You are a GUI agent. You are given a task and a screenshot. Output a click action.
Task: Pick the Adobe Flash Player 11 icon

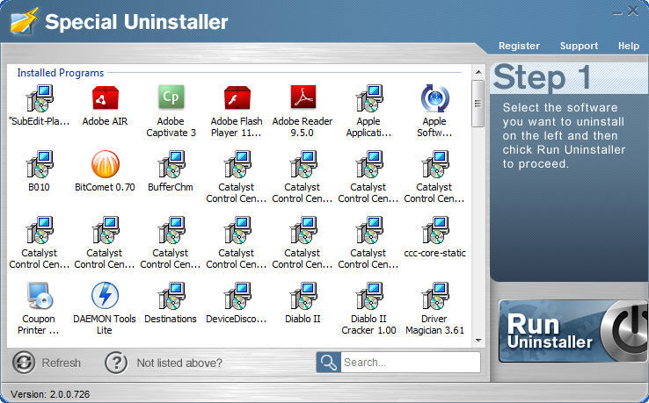click(x=237, y=98)
